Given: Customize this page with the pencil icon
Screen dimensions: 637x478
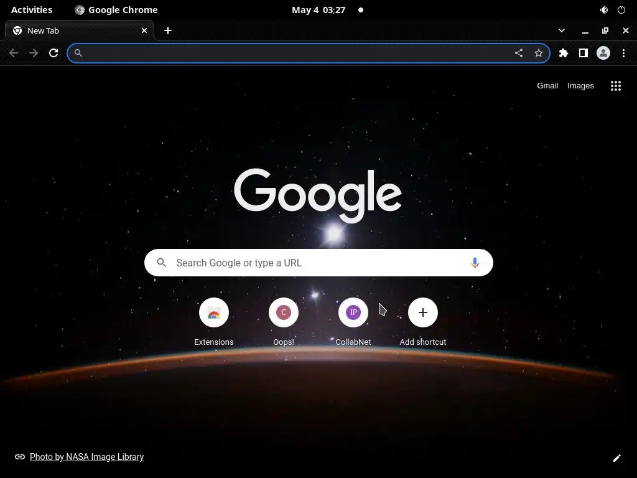Looking at the screenshot, I should coord(616,458).
